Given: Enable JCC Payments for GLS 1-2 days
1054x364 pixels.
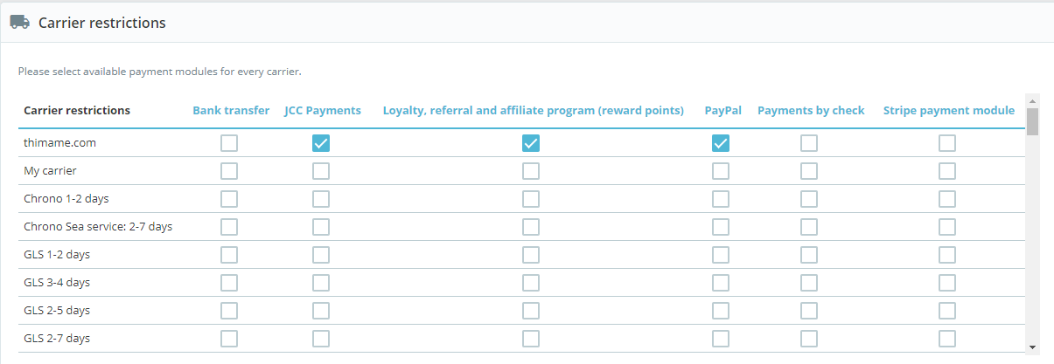Looking at the screenshot, I should [321, 255].
